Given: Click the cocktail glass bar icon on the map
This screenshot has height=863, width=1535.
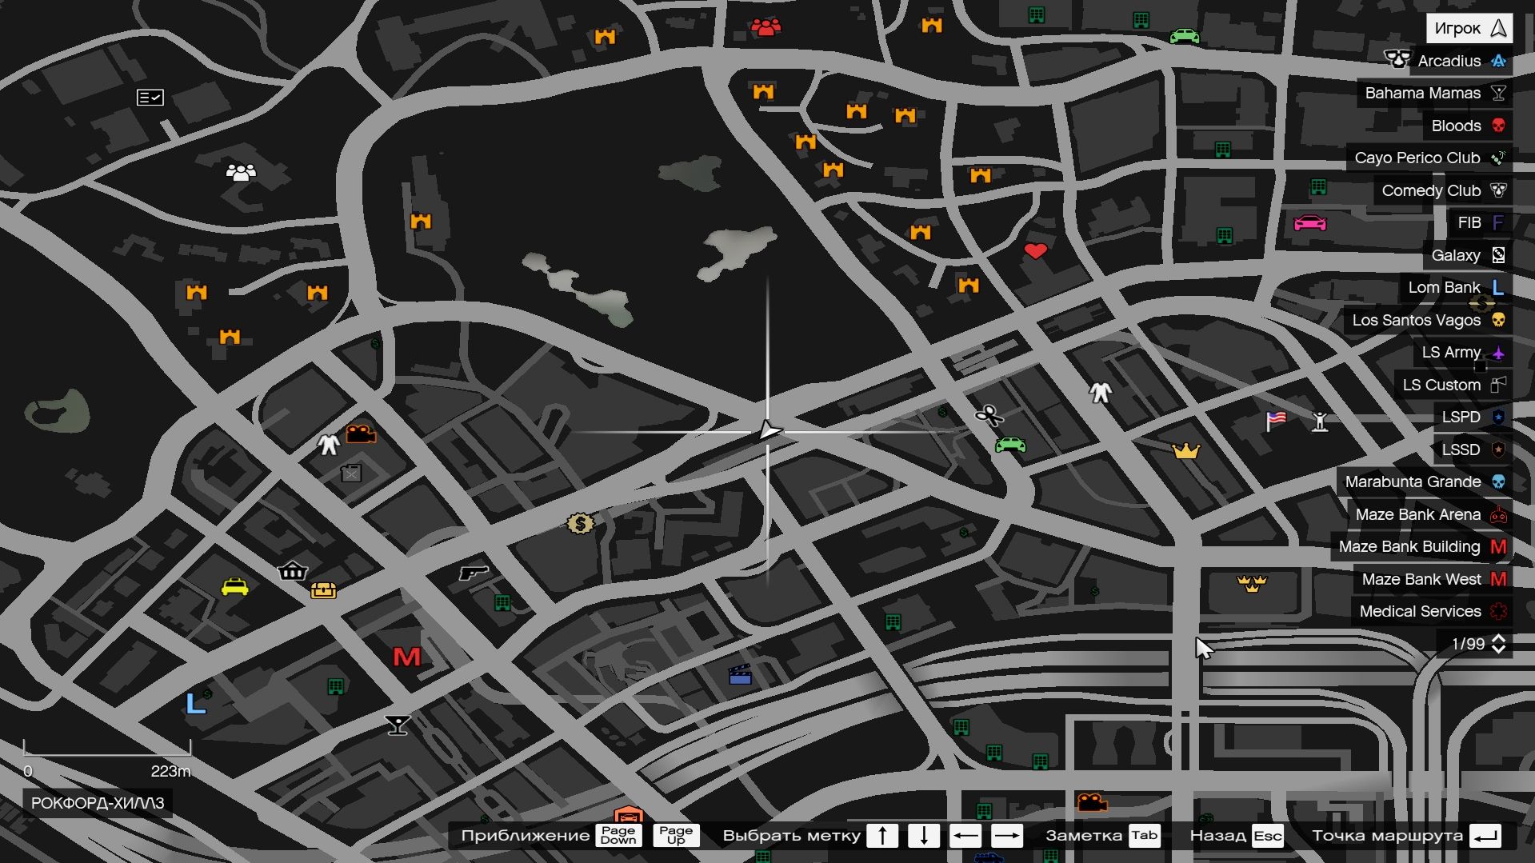Looking at the screenshot, I should [x=398, y=725].
